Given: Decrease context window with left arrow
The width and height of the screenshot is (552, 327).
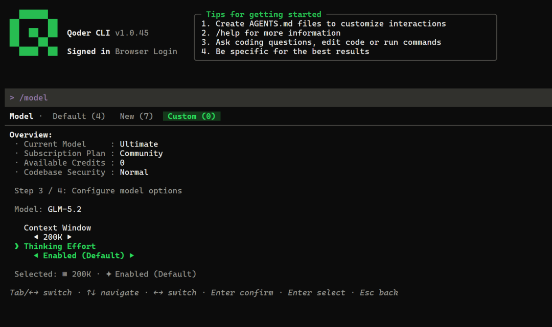Looking at the screenshot, I should [x=36, y=237].
